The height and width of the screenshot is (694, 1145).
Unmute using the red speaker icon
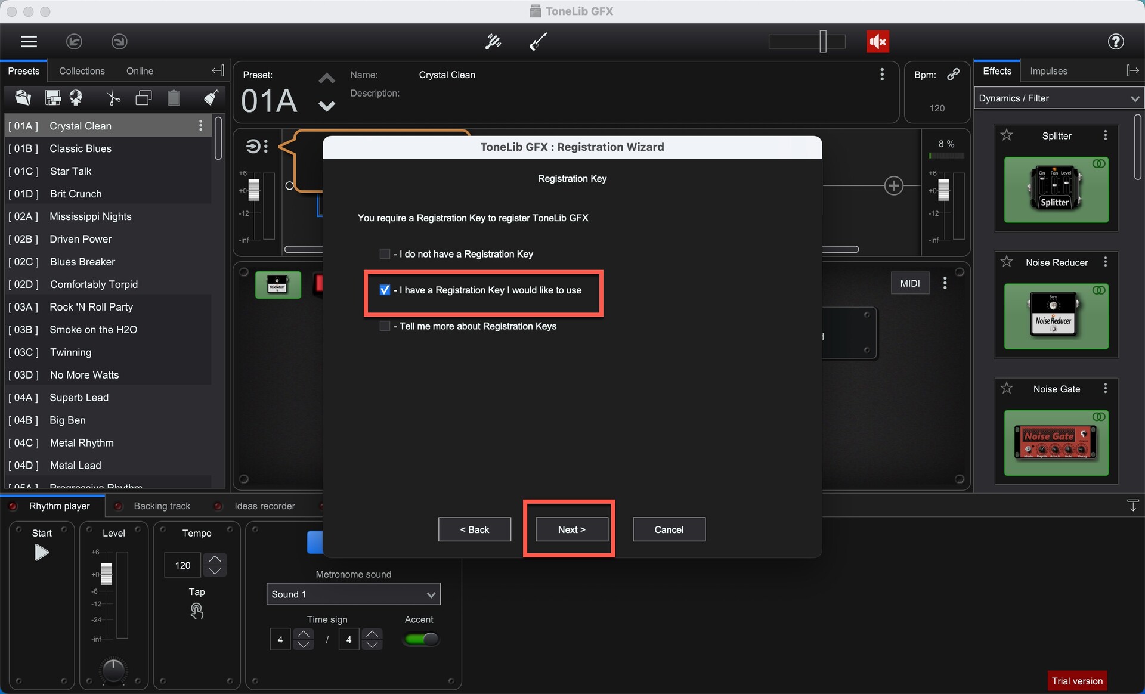pos(878,41)
